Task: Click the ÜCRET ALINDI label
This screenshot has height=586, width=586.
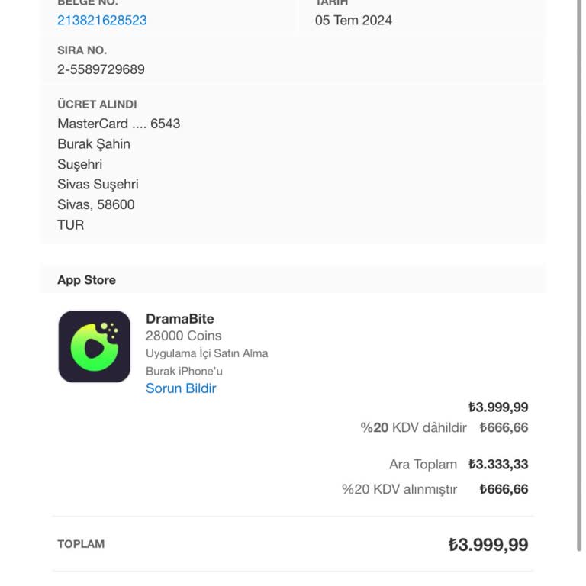Action: point(97,105)
